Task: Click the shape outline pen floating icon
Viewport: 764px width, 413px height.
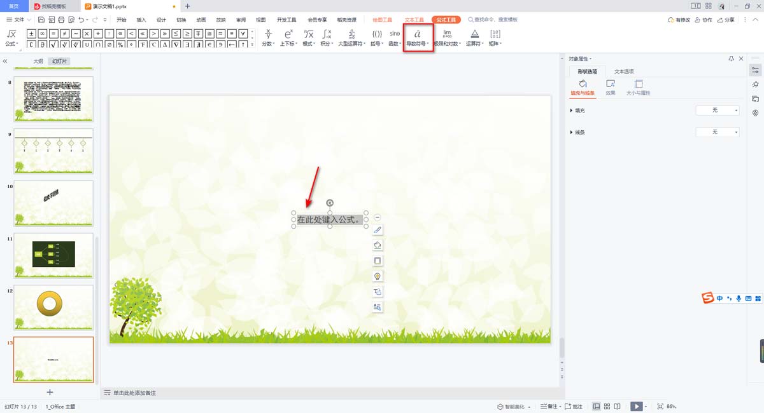Action: [378, 229]
